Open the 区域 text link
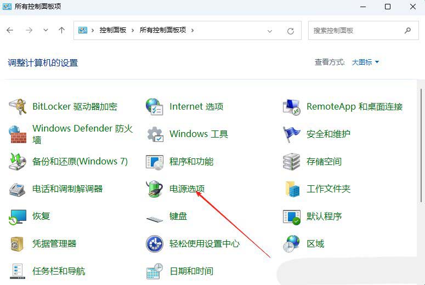The height and width of the screenshot is (285, 425). [315, 243]
